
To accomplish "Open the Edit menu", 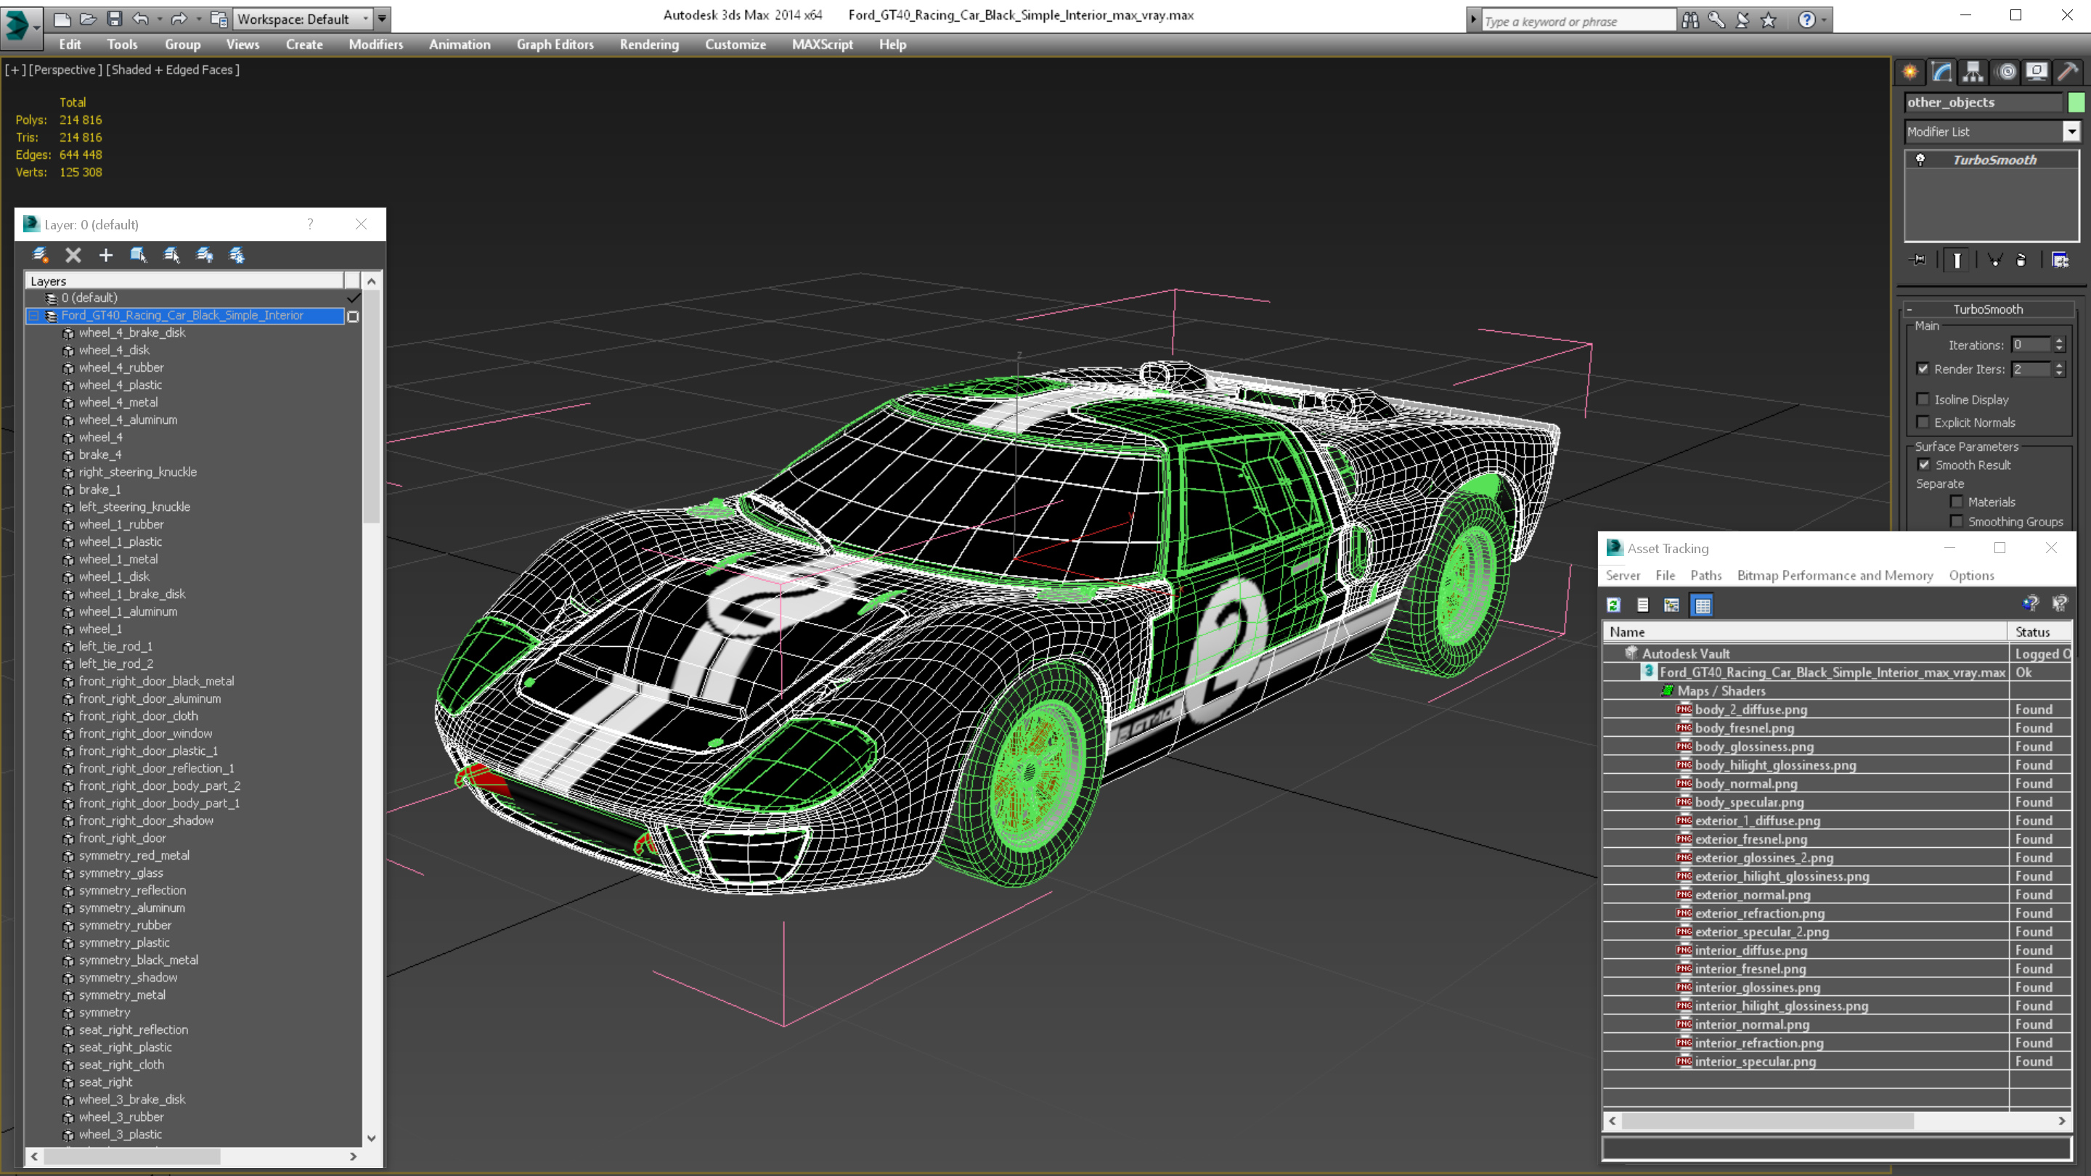I will coord(70,44).
